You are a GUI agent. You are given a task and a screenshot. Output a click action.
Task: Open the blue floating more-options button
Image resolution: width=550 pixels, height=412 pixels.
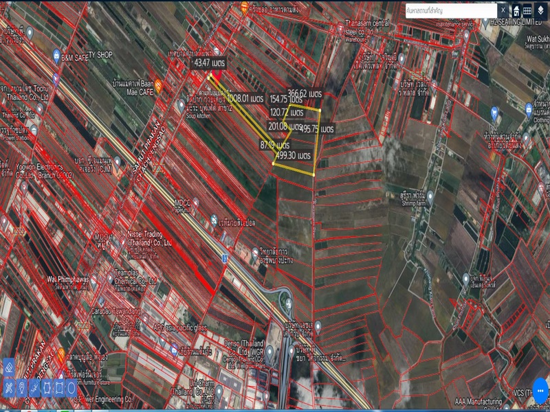[541, 389]
